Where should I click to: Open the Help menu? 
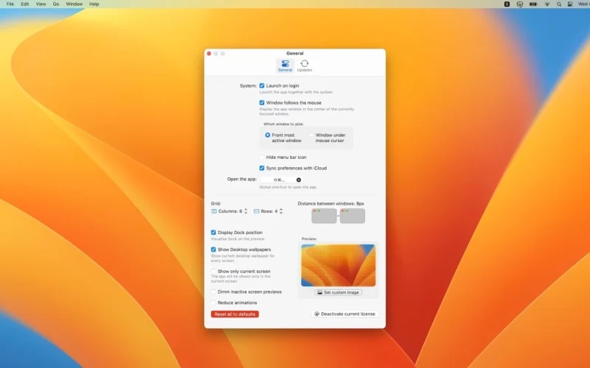point(94,4)
